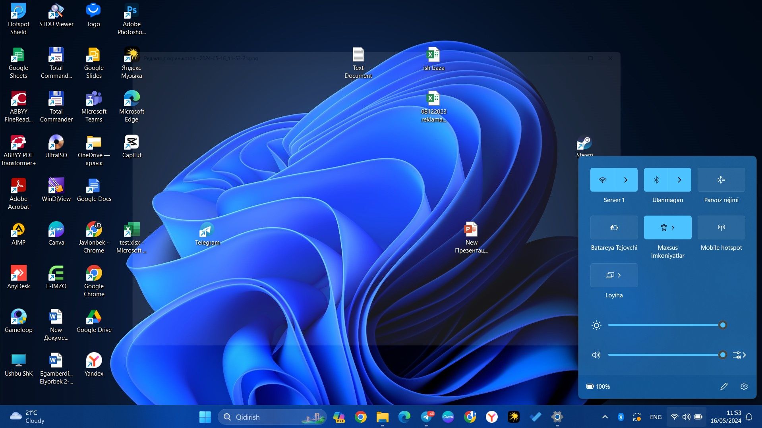The height and width of the screenshot is (428, 762).
Task: Select AIMP desktop shortcut
Action: pyautogui.click(x=18, y=233)
